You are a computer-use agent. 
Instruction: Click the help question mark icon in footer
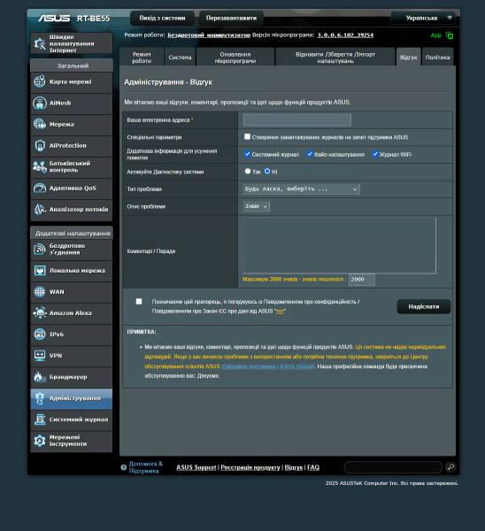click(x=124, y=467)
